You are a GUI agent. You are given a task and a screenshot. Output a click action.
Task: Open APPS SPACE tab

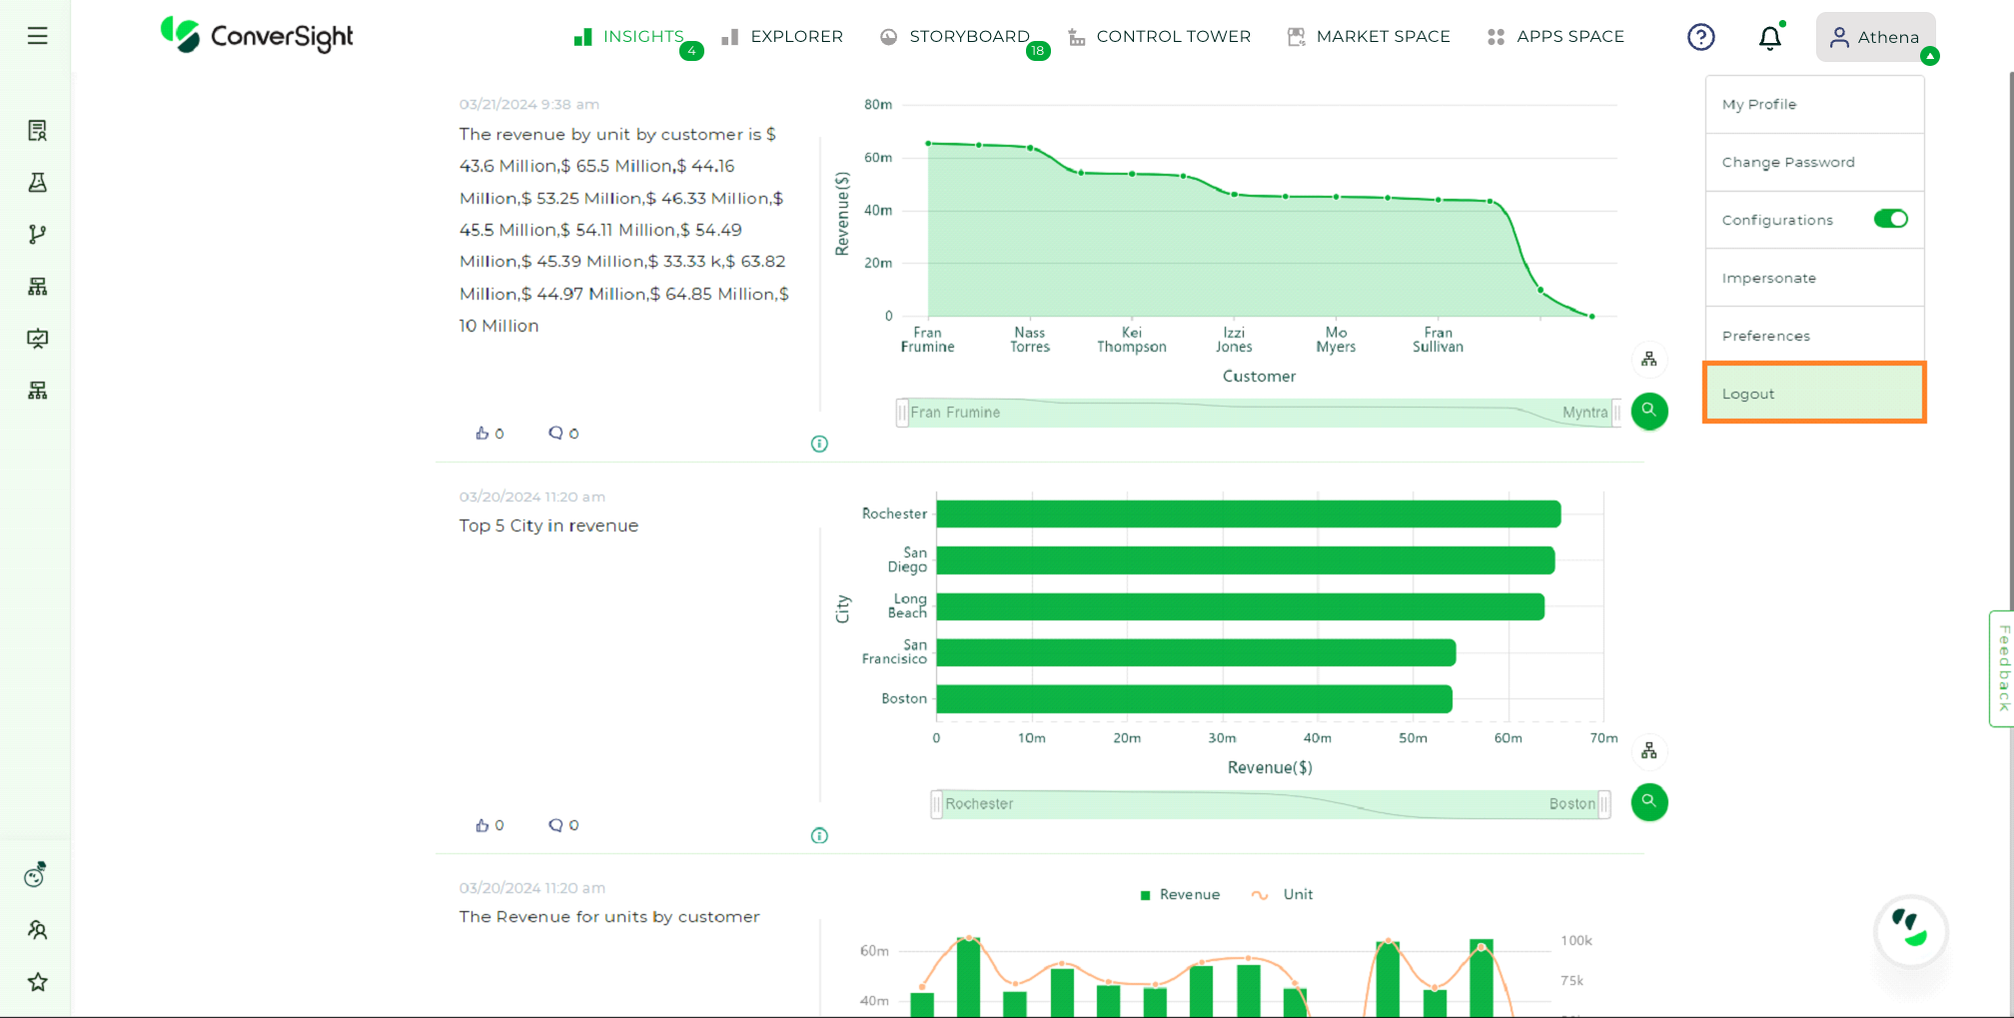click(1556, 37)
